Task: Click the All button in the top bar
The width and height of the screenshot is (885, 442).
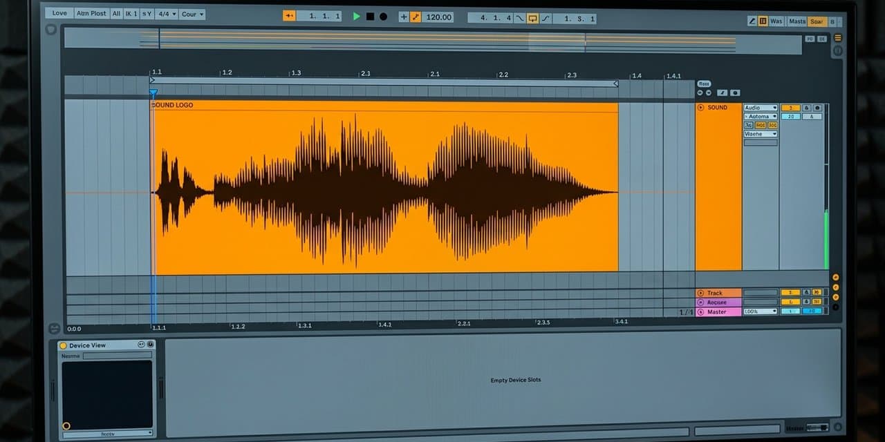Action: point(116,13)
